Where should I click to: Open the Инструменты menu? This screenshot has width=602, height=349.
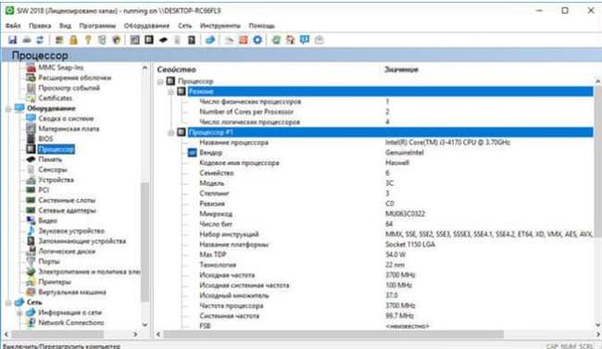[220, 26]
